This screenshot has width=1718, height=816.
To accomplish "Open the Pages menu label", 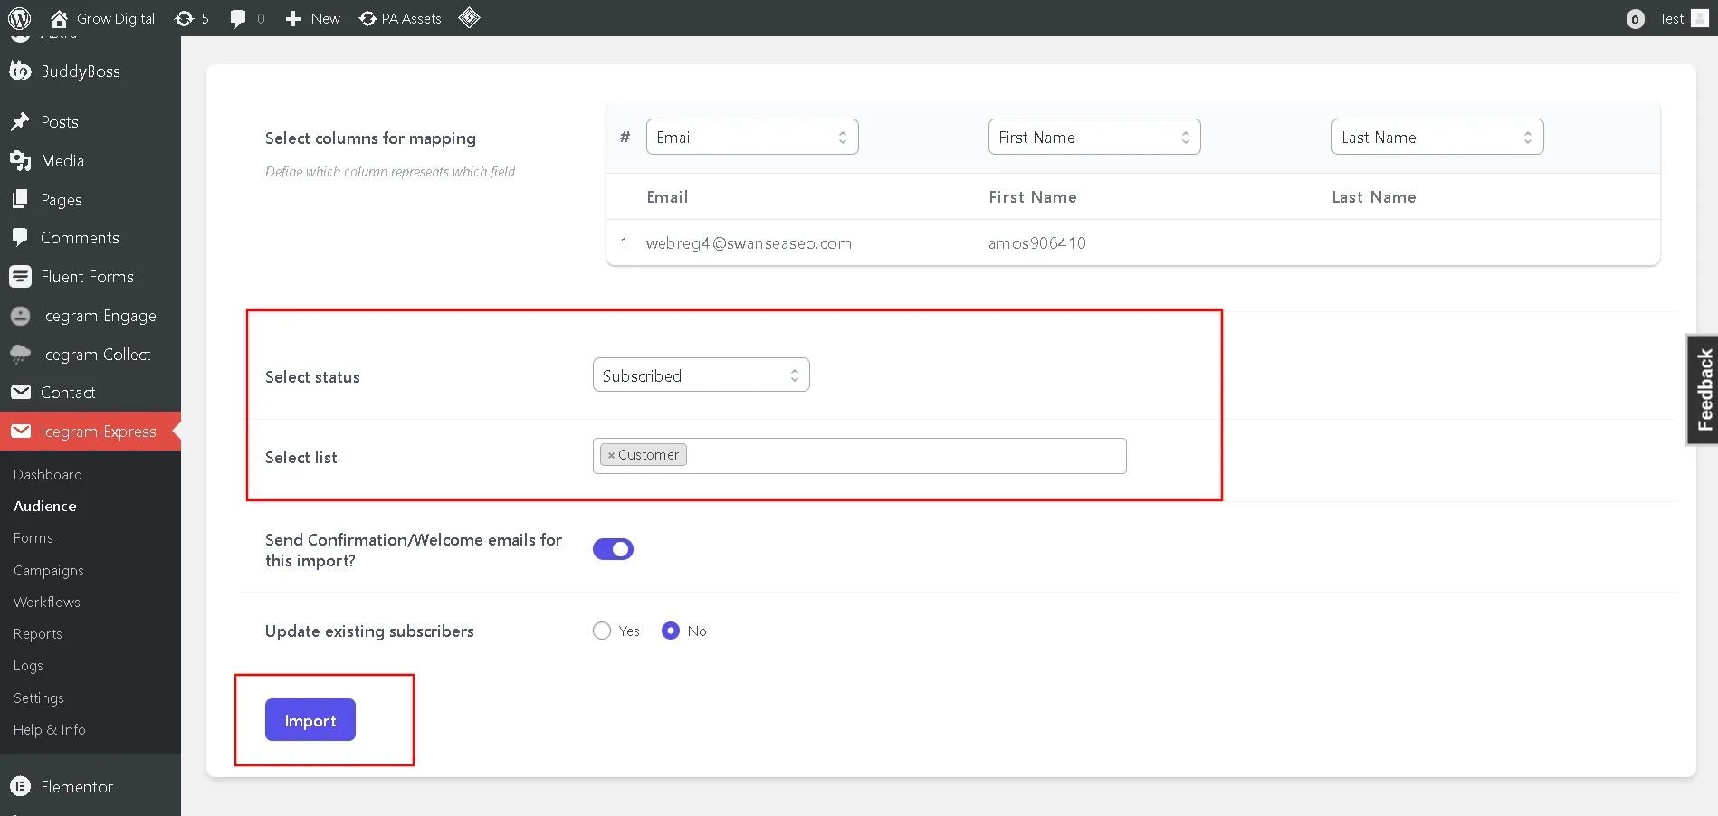I will (62, 199).
